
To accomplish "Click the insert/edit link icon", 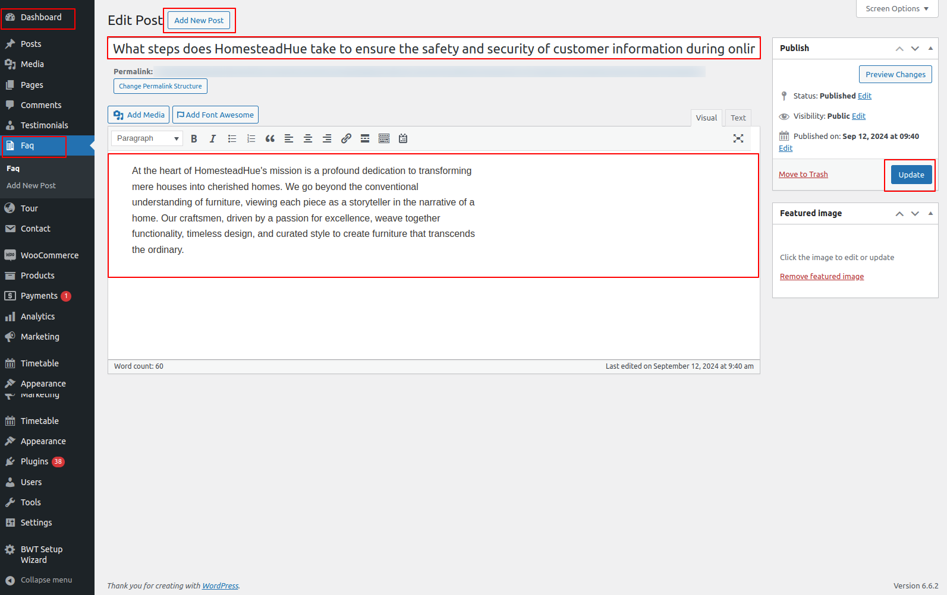I will (346, 138).
